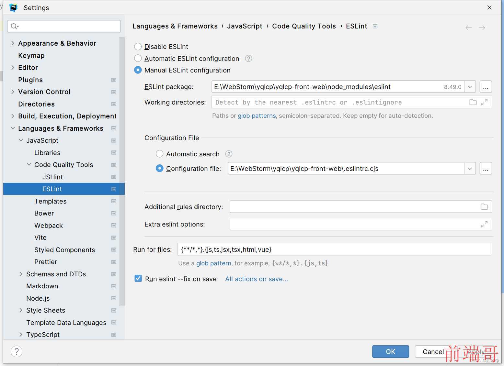Click the settings search magnifier icon
This screenshot has width=504, height=366.
[15, 26]
